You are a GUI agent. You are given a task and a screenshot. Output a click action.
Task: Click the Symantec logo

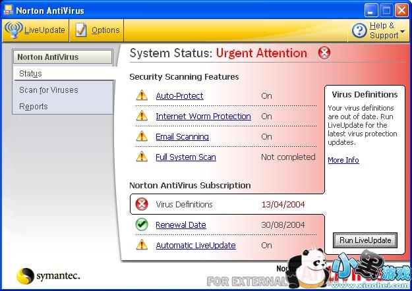click(x=48, y=276)
